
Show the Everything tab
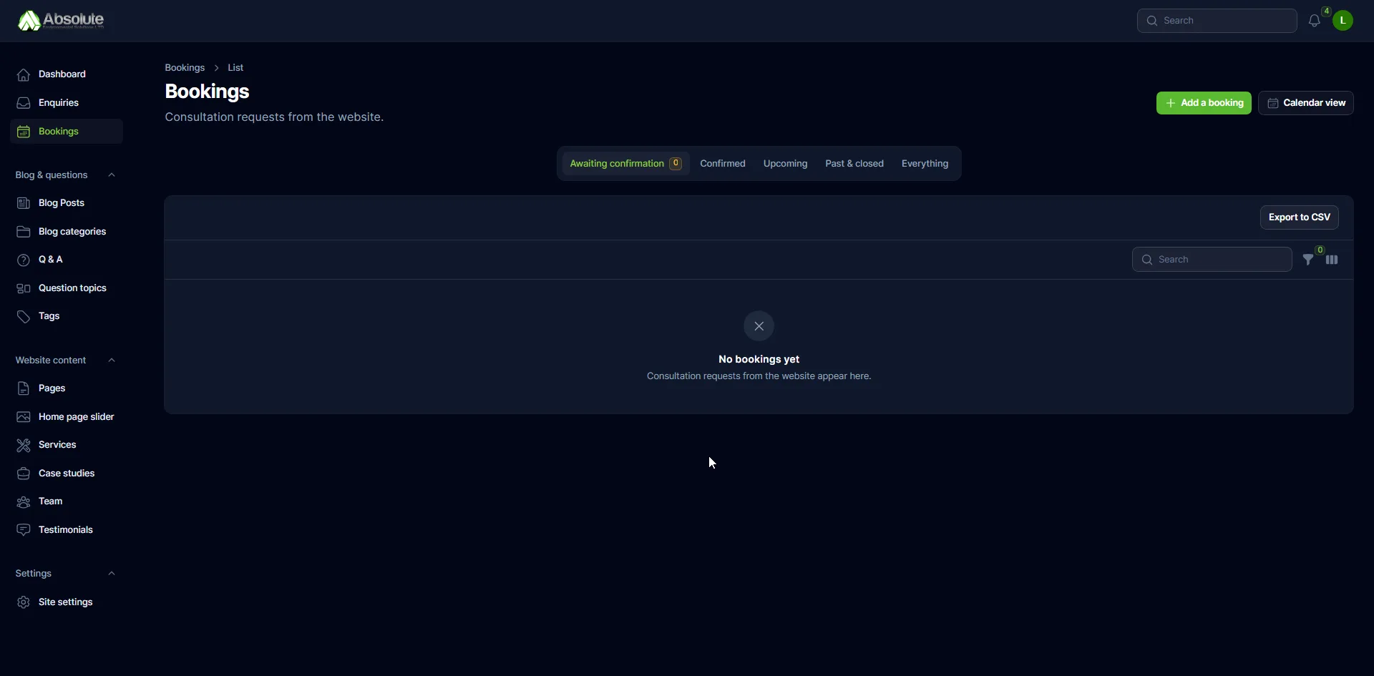click(925, 164)
